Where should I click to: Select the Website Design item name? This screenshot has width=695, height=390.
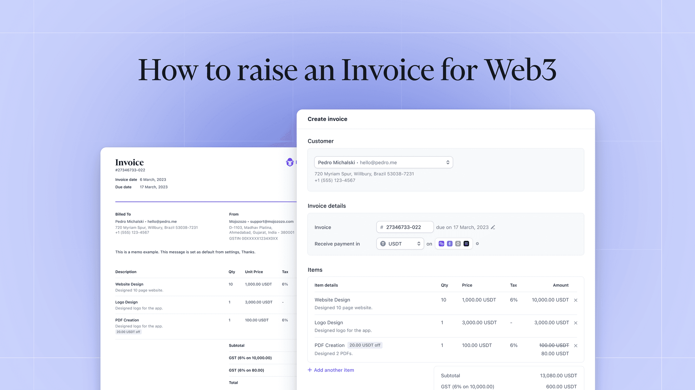tap(332, 300)
